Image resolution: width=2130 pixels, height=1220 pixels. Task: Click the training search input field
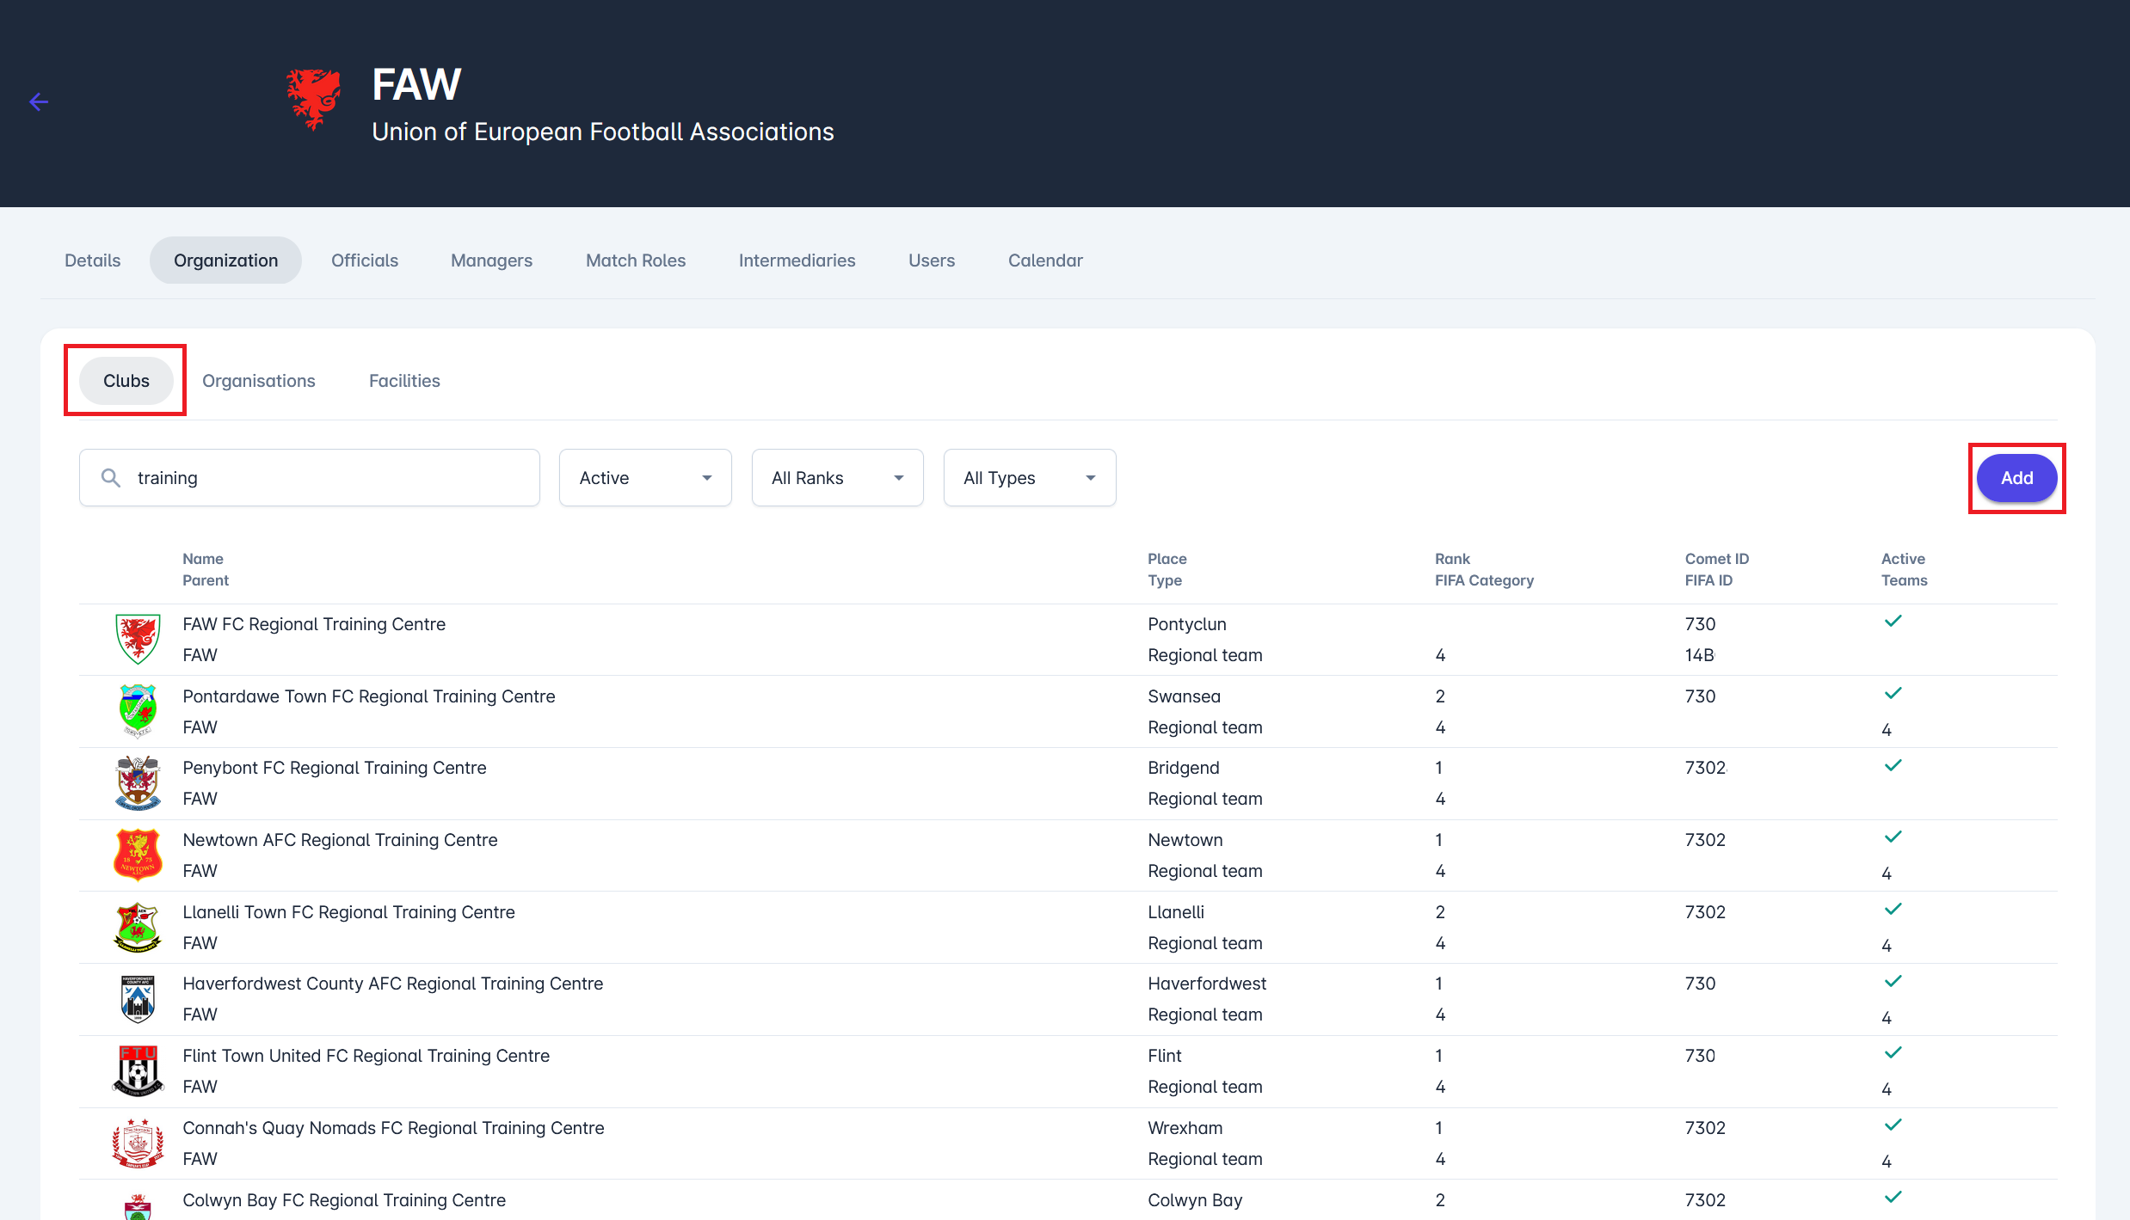(x=327, y=478)
